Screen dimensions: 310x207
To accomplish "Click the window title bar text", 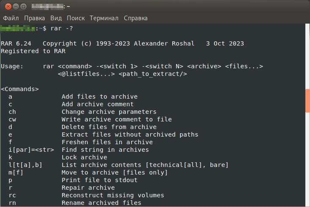I will [50, 7].
